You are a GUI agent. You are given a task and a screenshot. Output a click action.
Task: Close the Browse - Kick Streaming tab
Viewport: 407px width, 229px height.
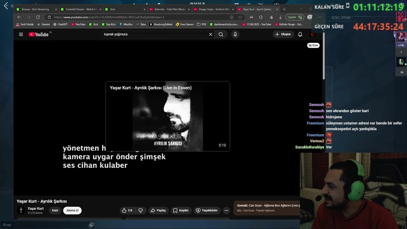[56, 9]
